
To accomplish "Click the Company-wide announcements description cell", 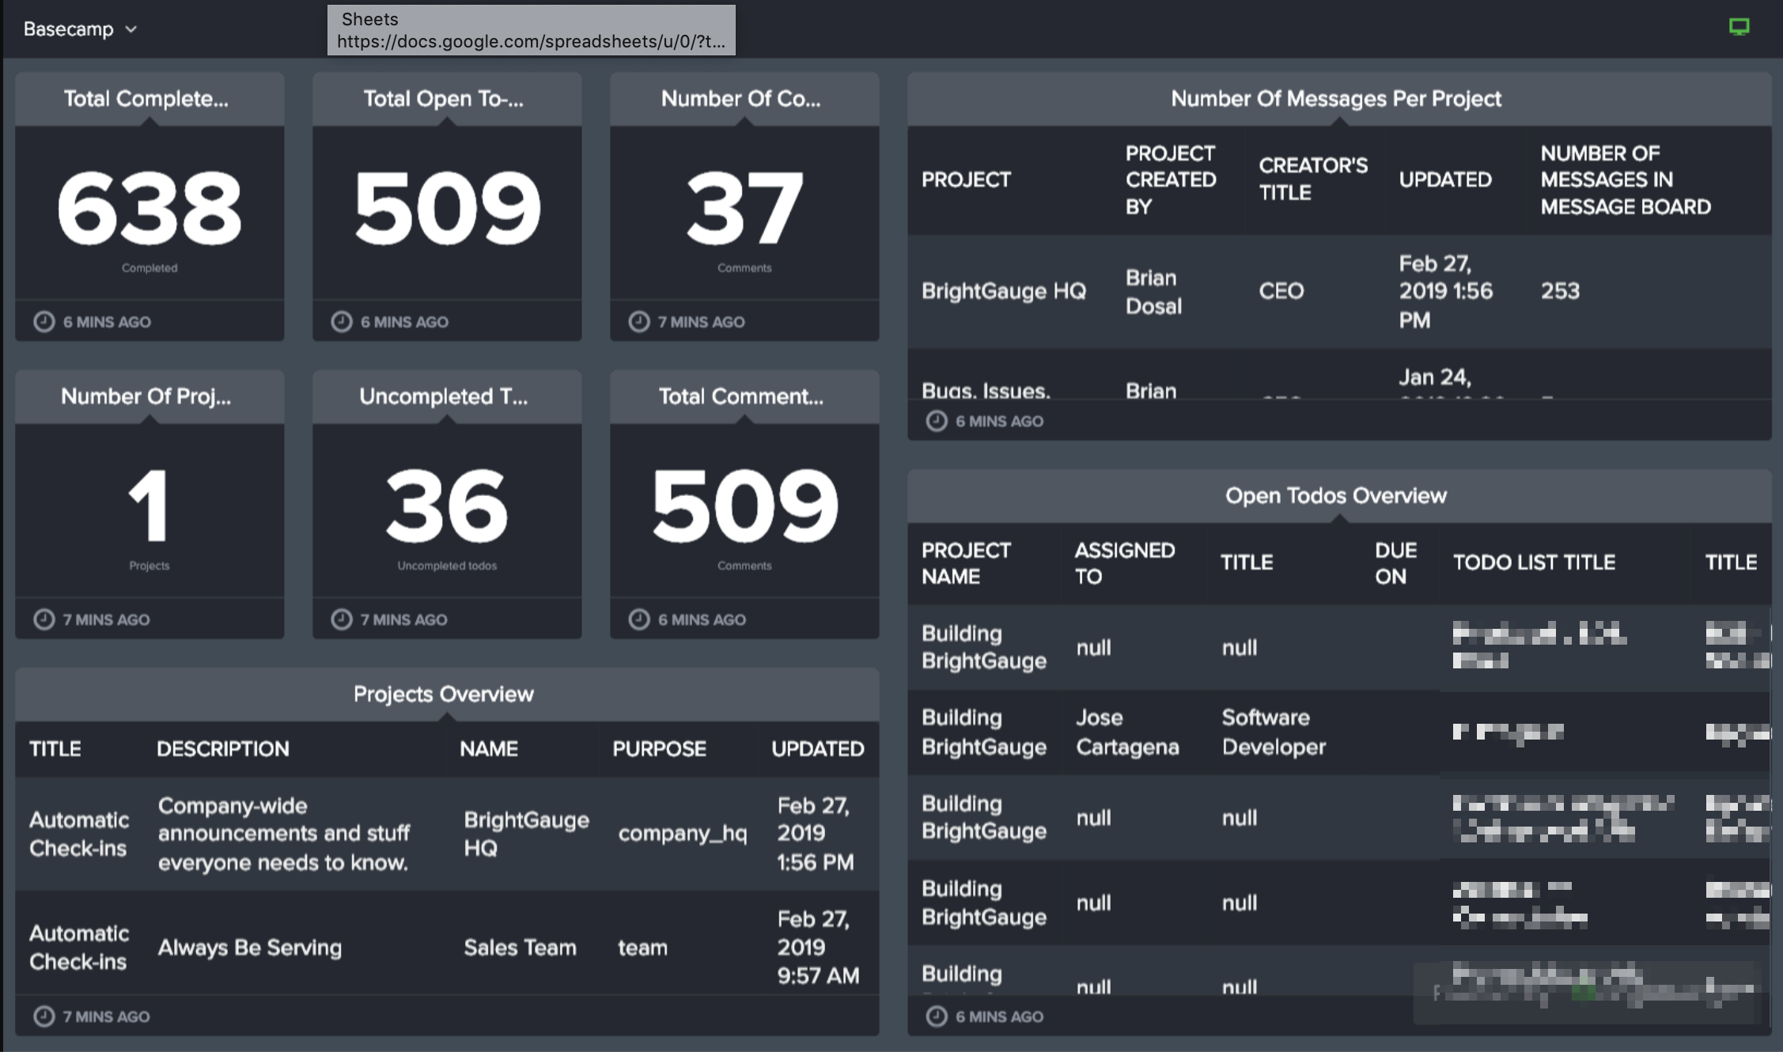I will [284, 834].
